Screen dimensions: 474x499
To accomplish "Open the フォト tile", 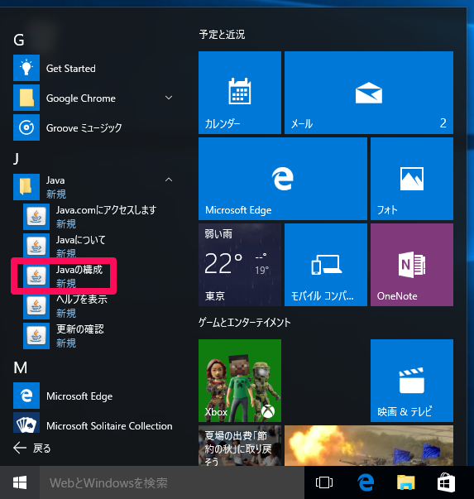I will click(x=412, y=179).
